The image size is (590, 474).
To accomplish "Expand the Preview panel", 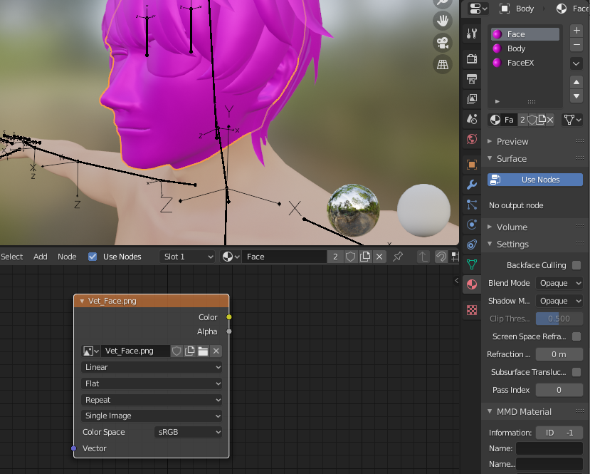I will pyautogui.click(x=490, y=141).
